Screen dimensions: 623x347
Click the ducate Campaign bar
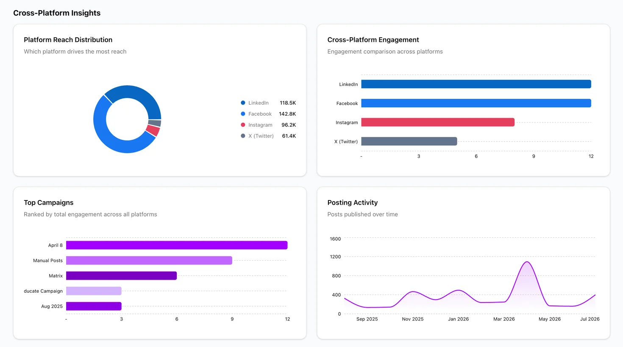(x=94, y=291)
